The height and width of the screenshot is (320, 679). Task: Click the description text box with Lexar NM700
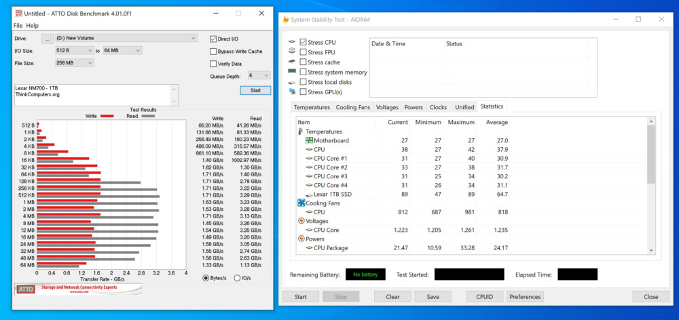96,95
